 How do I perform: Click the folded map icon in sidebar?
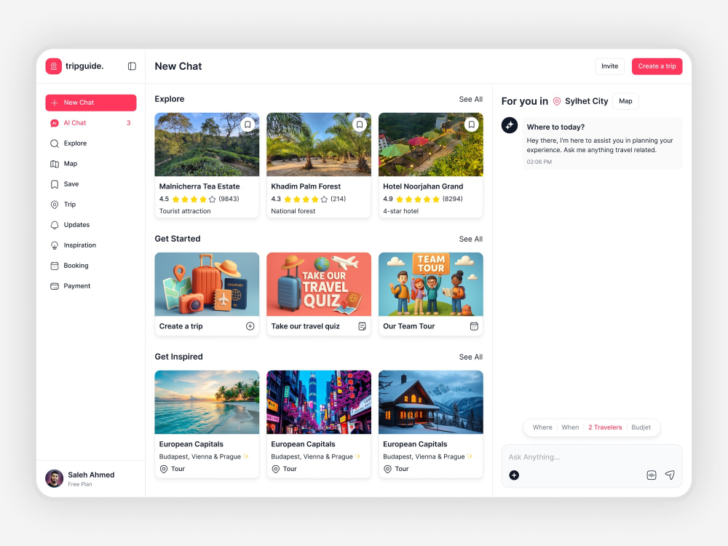(55, 164)
